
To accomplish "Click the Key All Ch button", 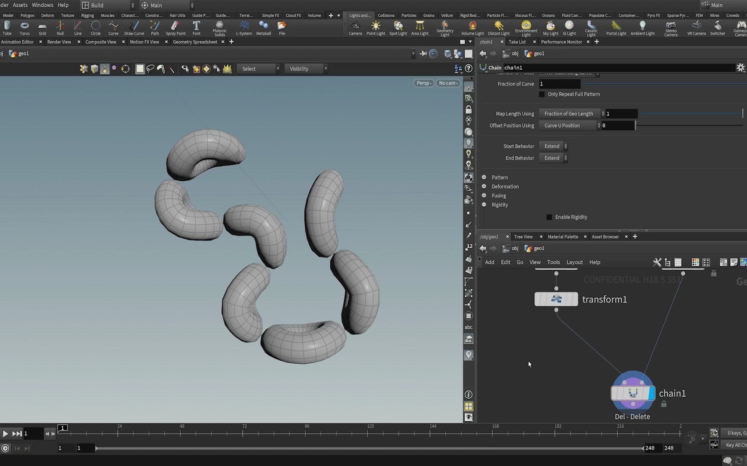I will (x=735, y=445).
